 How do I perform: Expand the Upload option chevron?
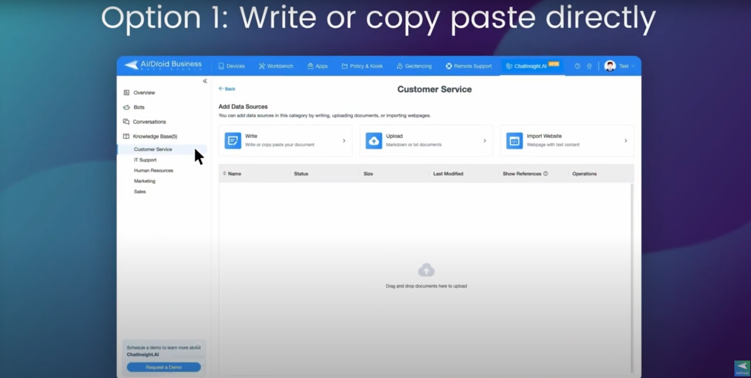point(485,141)
